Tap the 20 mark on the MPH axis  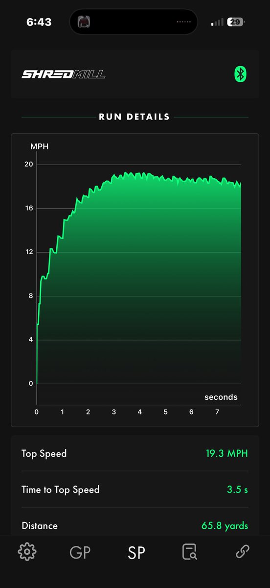pos(29,164)
